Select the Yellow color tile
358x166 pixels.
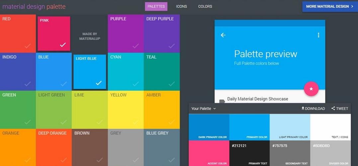pyautogui.click(x=126, y=110)
